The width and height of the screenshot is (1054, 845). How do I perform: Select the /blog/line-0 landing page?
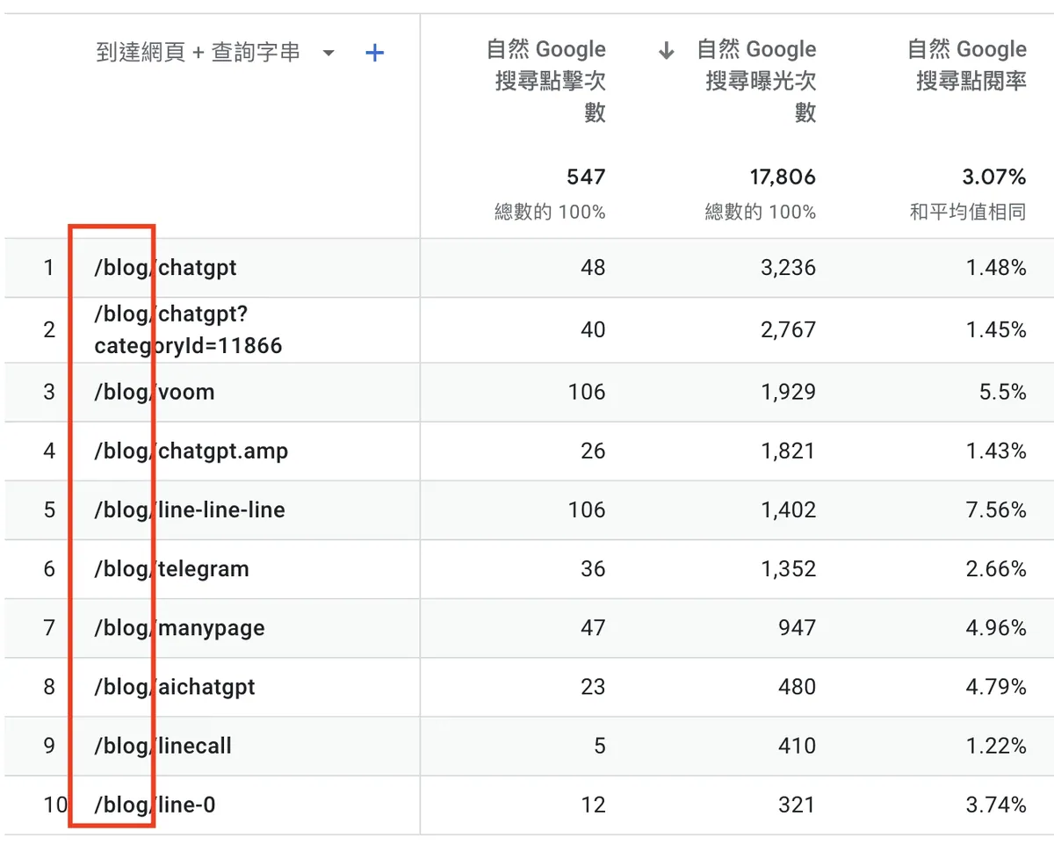155,805
